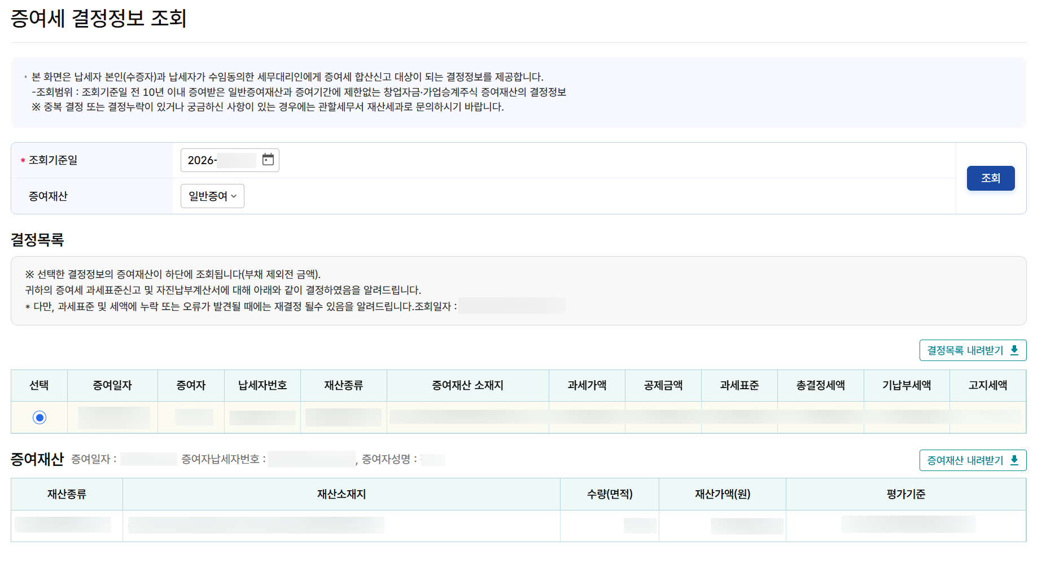Screen dimensions: 1046x572
Task: Click the 증여재산 내려받기 button label
Action: [x=965, y=460]
